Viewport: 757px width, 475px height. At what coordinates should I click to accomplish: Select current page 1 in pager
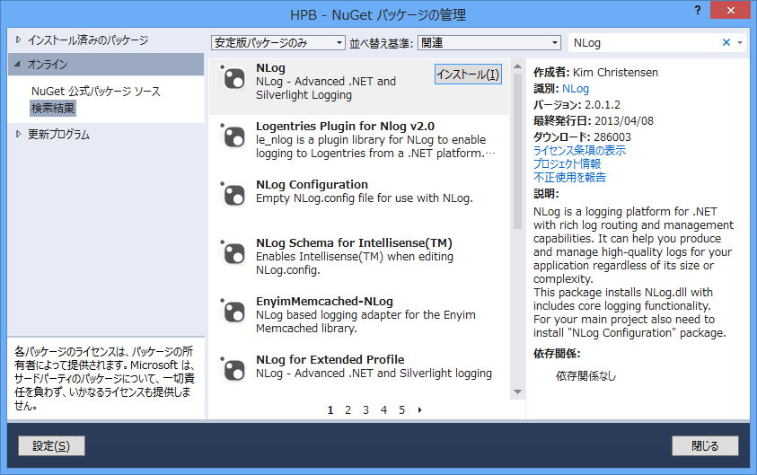click(x=330, y=409)
